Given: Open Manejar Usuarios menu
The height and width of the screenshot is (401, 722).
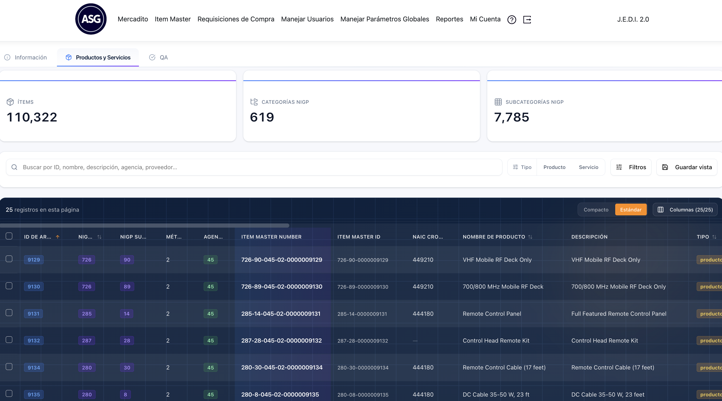Looking at the screenshot, I should click(307, 19).
